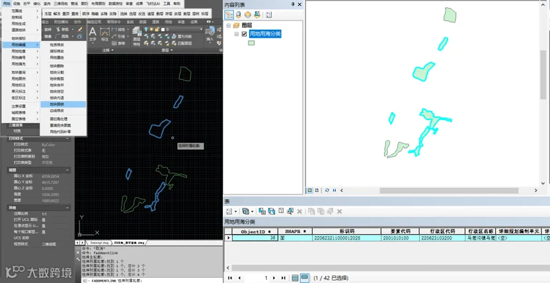Click the ObjectID column header
Screen dimensions: 550x283
click(x=255, y=232)
